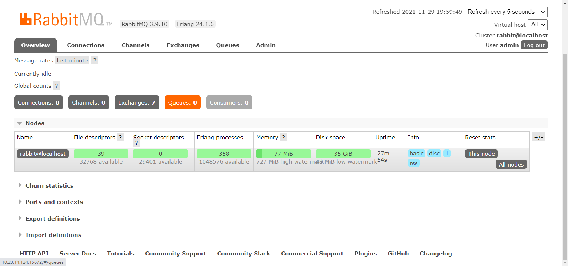The width and height of the screenshot is (568, 266).
Task: Click the File descriptors 39 usage bar
Action: pos(101,154)
